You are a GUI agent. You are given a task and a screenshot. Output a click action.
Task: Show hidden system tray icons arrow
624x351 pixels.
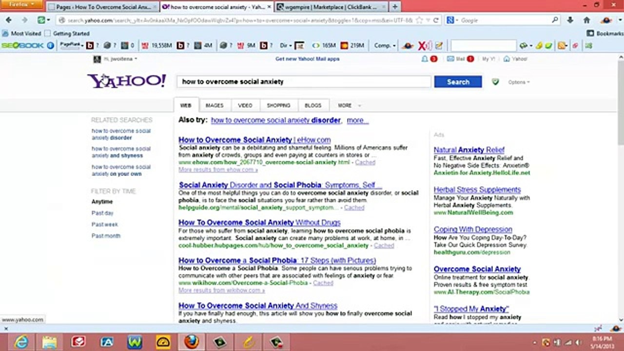(535, 343)
